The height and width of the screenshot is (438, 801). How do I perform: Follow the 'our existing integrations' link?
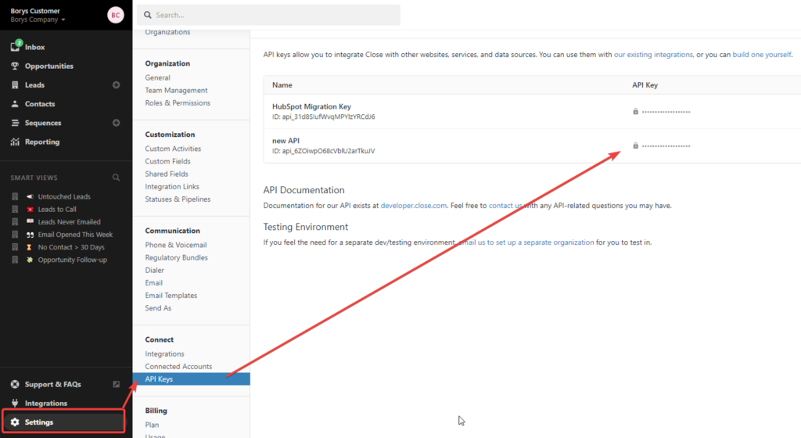(x=653, y=55)
